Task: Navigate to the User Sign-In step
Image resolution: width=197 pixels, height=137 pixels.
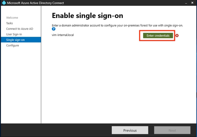Action: tap(14, 34)
